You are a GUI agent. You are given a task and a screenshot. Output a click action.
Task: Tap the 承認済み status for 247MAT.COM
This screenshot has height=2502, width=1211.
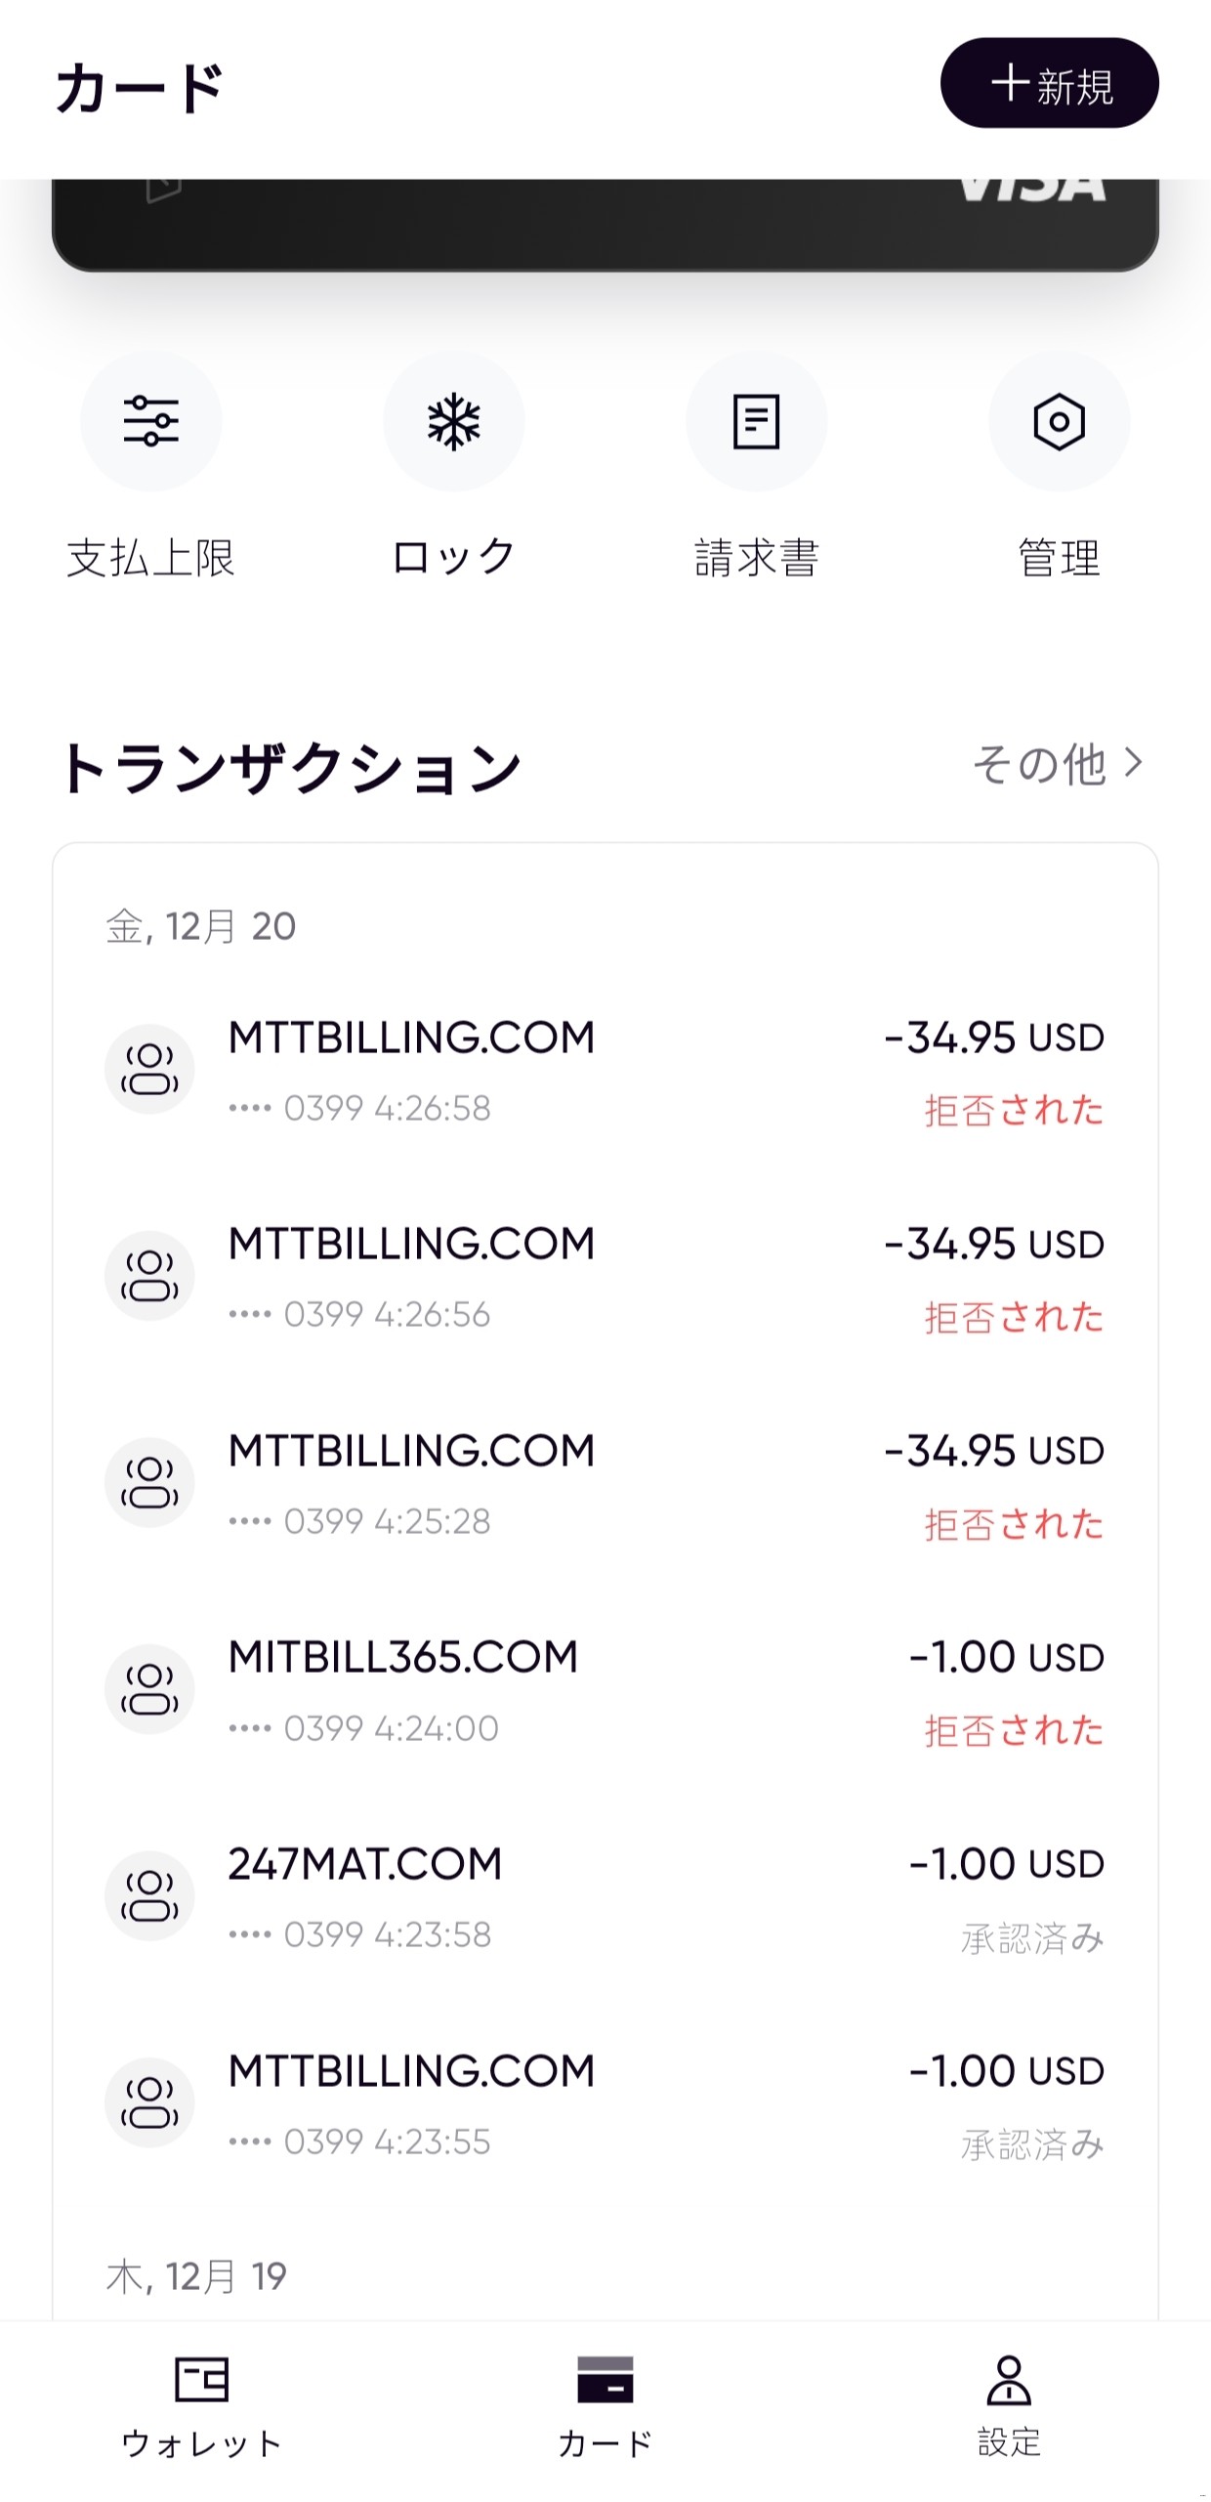pyautogui.click(x=1032, y=1938)
